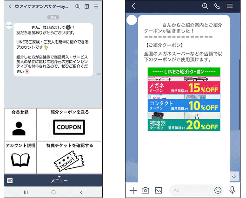This screenshot has height=198, width=246.
Task: Open 特典チケットを確認する ticket tile
Action: click(69, 158)
